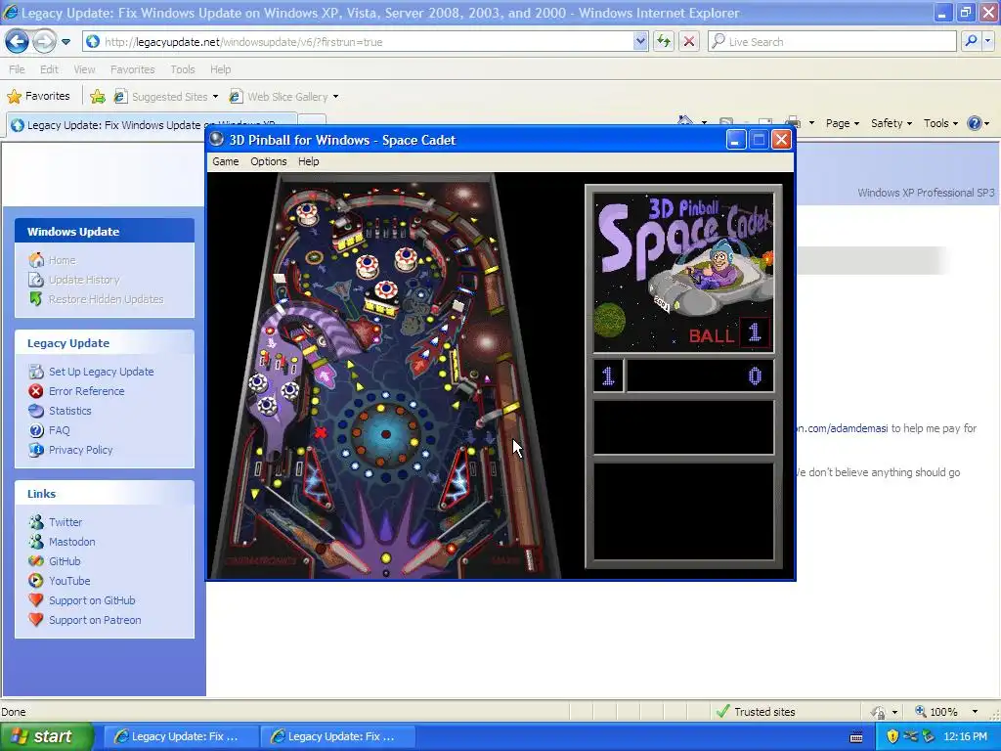Expand the address bar URL history dropdown
Viewport: 1001px width, 751px height.
(640, 41)
